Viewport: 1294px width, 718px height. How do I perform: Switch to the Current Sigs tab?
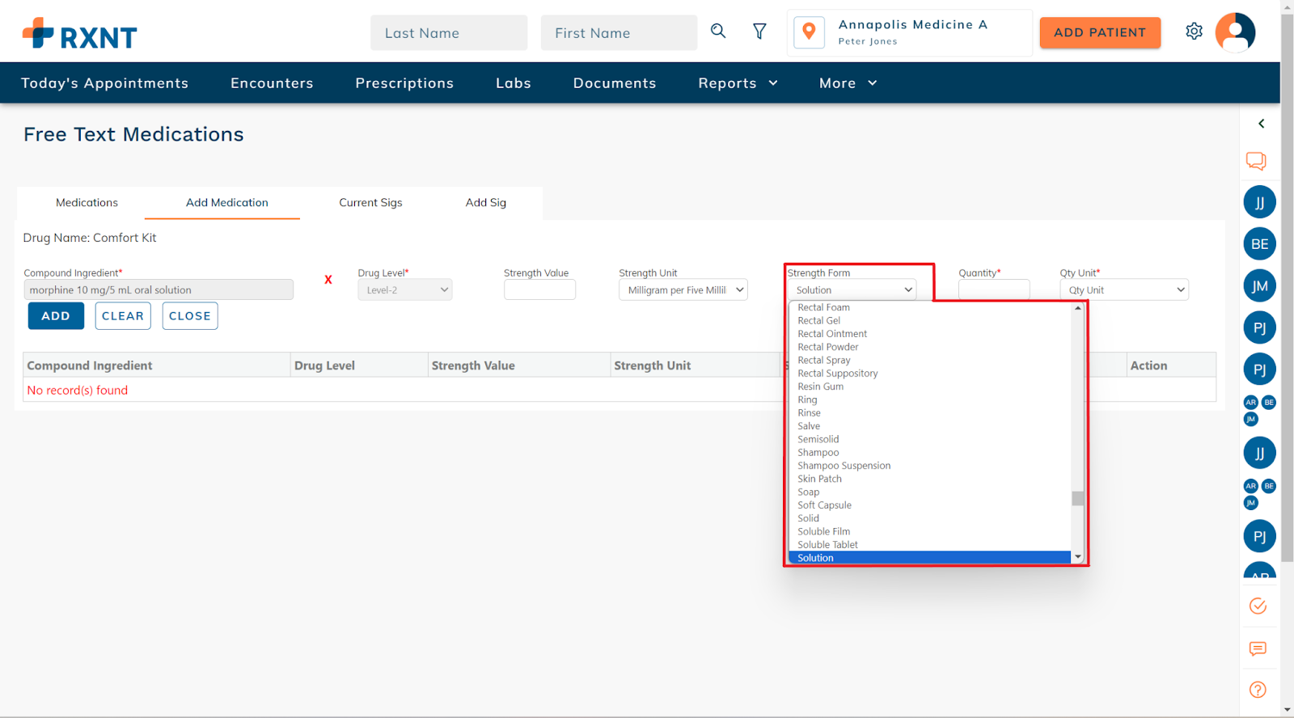[370, 203]
